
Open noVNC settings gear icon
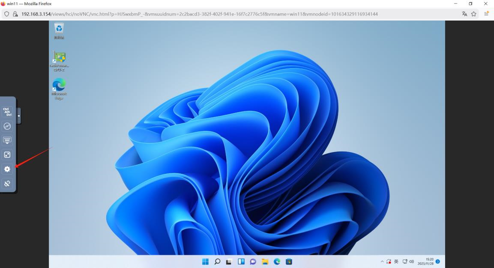pos(7,169)
